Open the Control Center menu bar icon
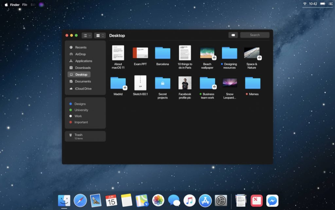This screenshot has width=335, height=210. (330, 4)
